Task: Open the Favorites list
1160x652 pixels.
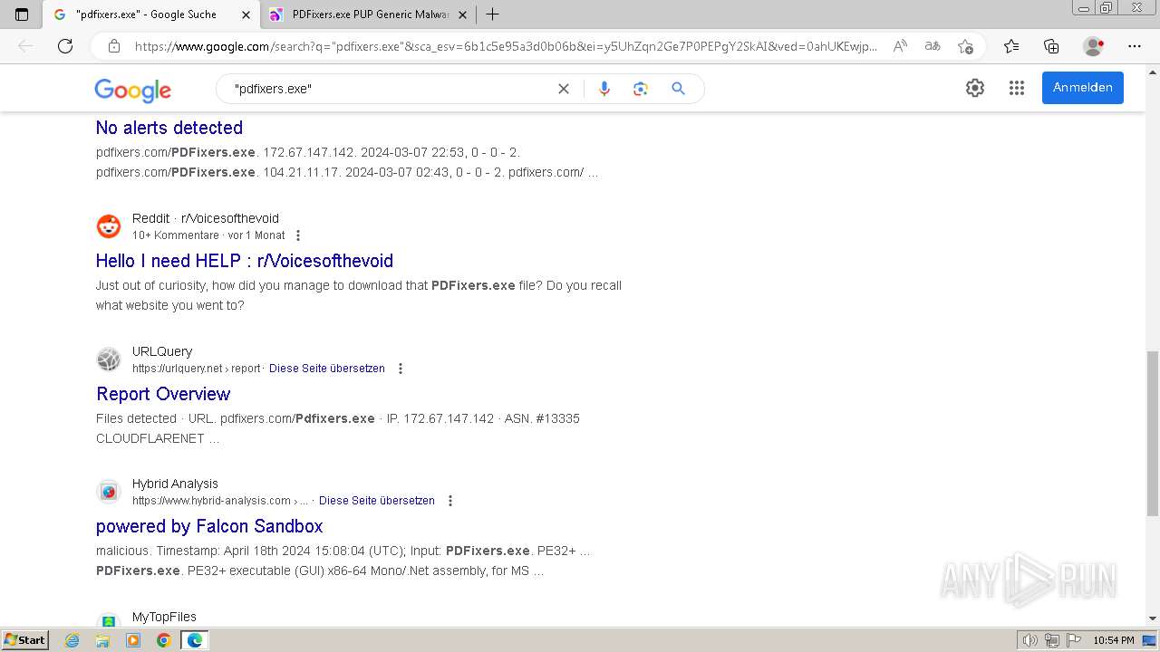Action: (x=1011, y=46)
